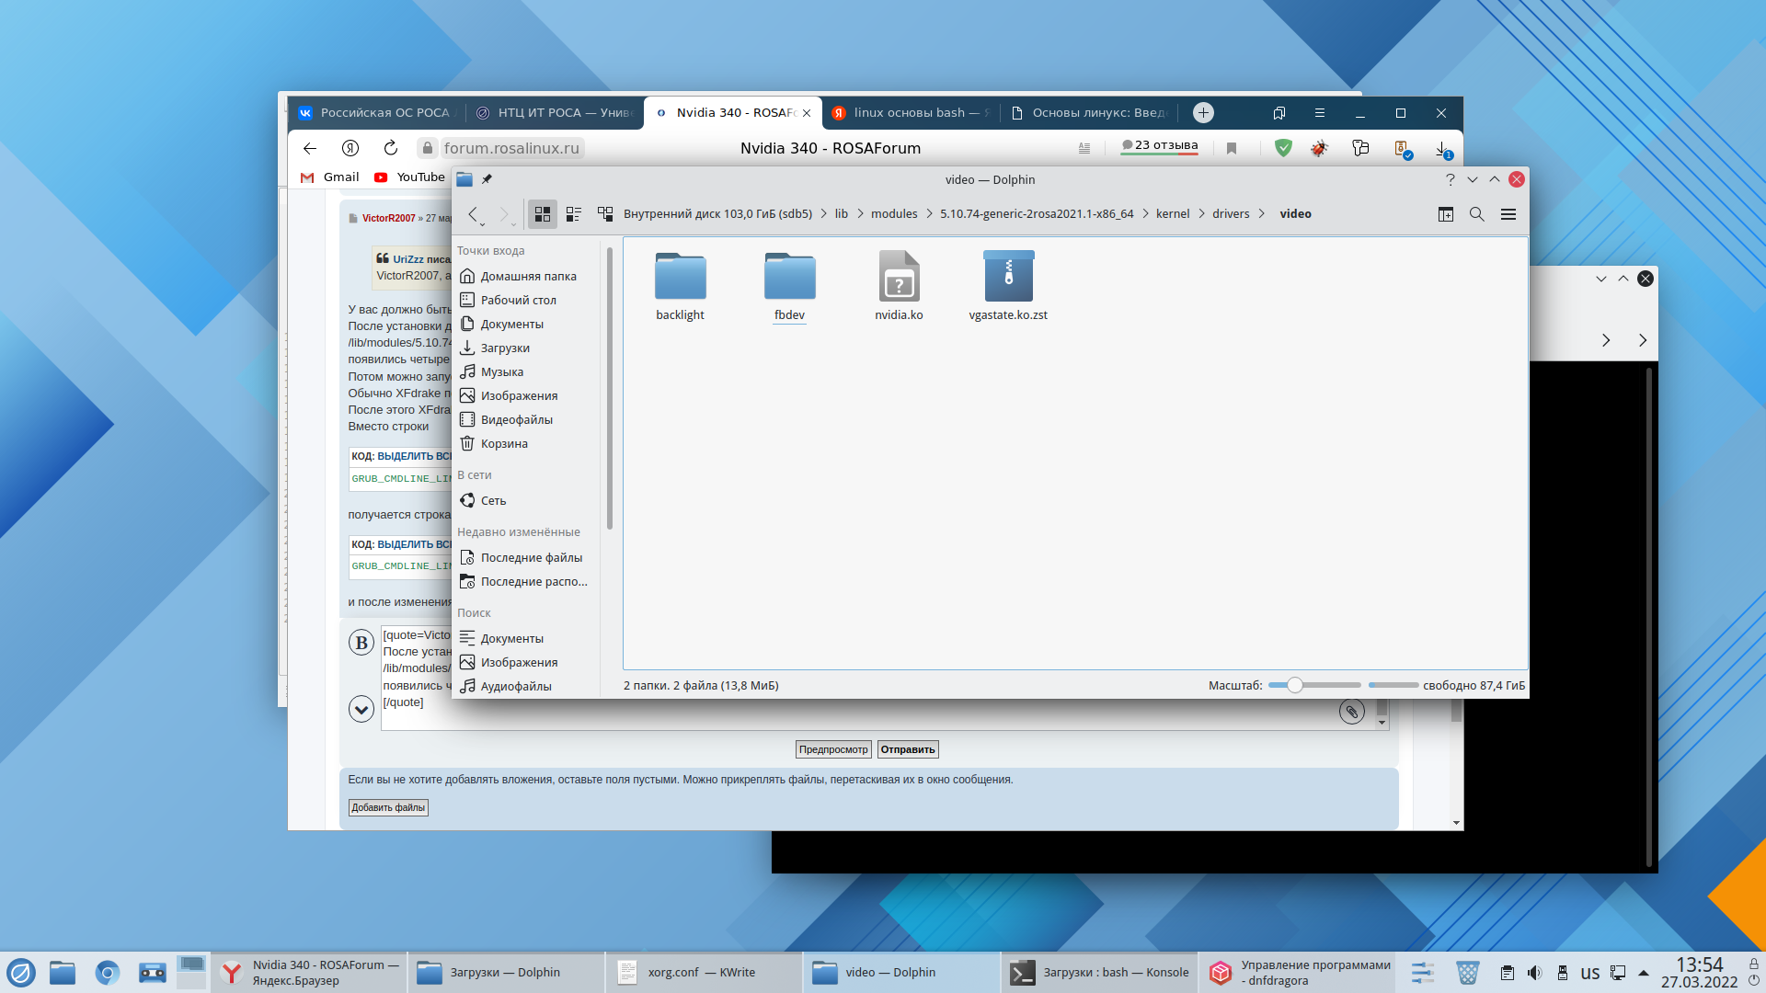Adjust the Масштаб zoom slider
The image size is (1766, 993).
[x=1295, y=685]
